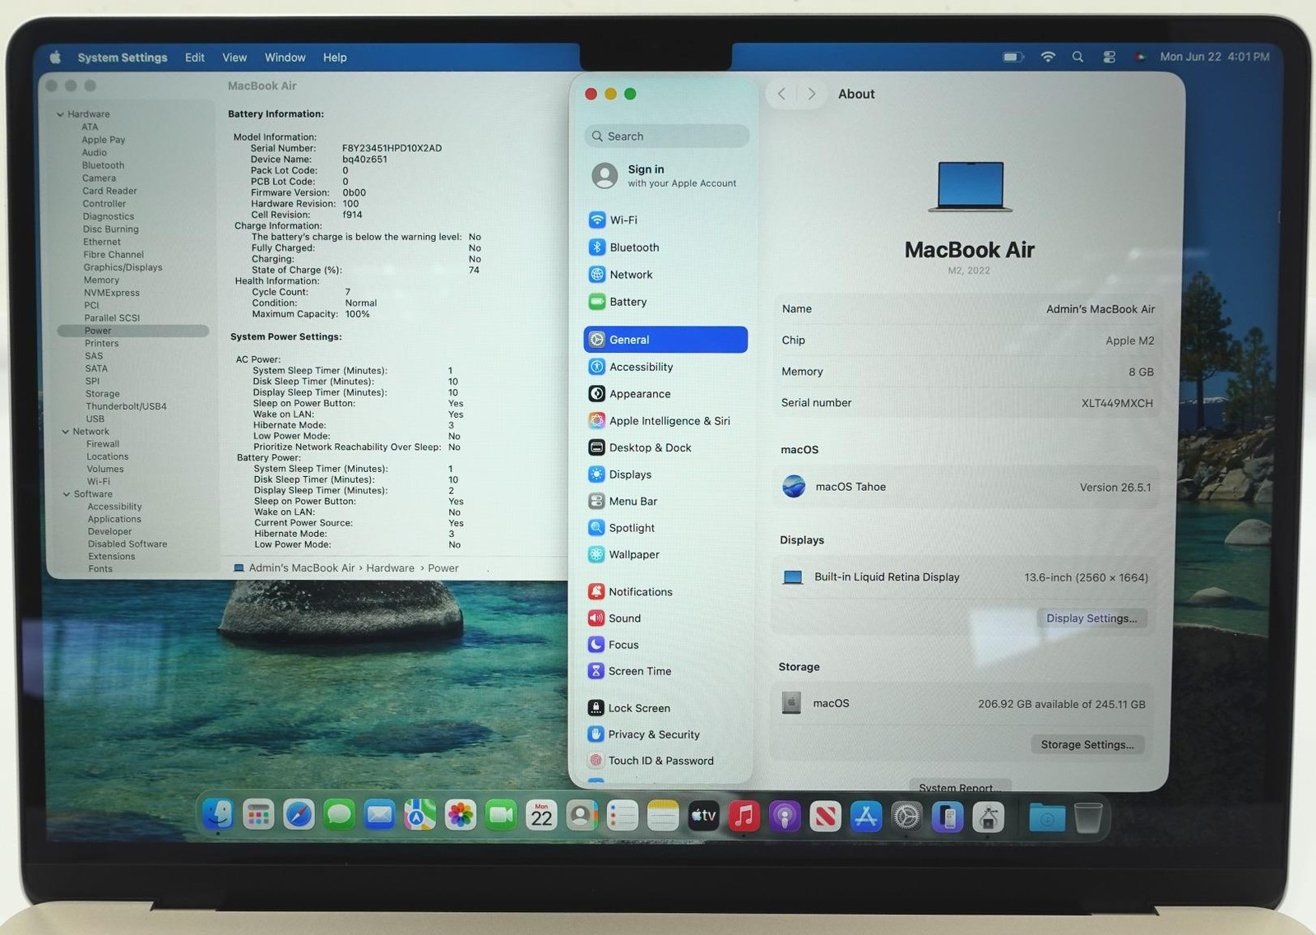Open Music app in the Dock
This screenshot has height=935, width=1316.
(744, 816)
